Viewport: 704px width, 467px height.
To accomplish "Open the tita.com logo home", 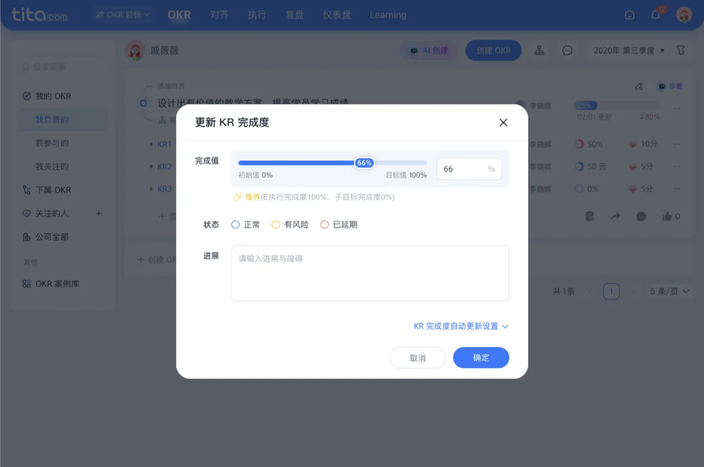I will (x=40, y=15).
